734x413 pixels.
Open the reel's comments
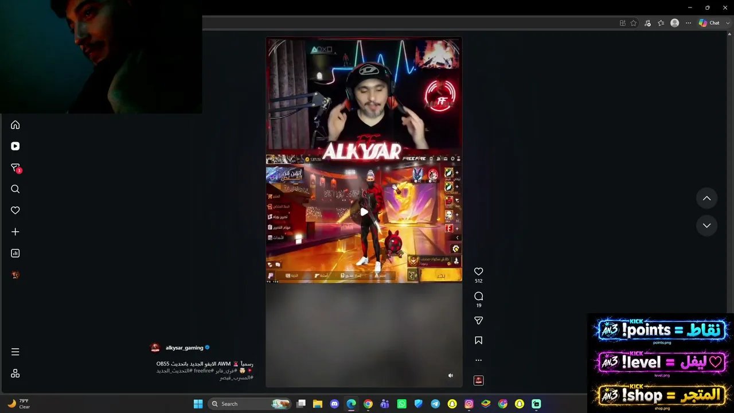(479, 296)
